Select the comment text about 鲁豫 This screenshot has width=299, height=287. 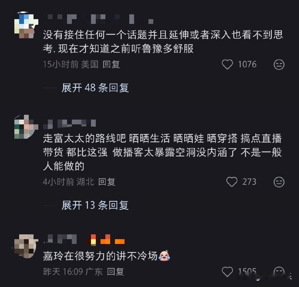click(163, 42)
